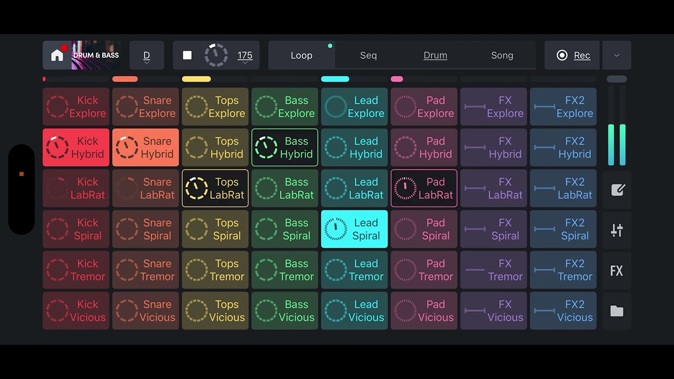The height and width of the screenshot is (379, 674).
Task: Trigger the Bass Explore pad
Action: click(x=285, y=107)
